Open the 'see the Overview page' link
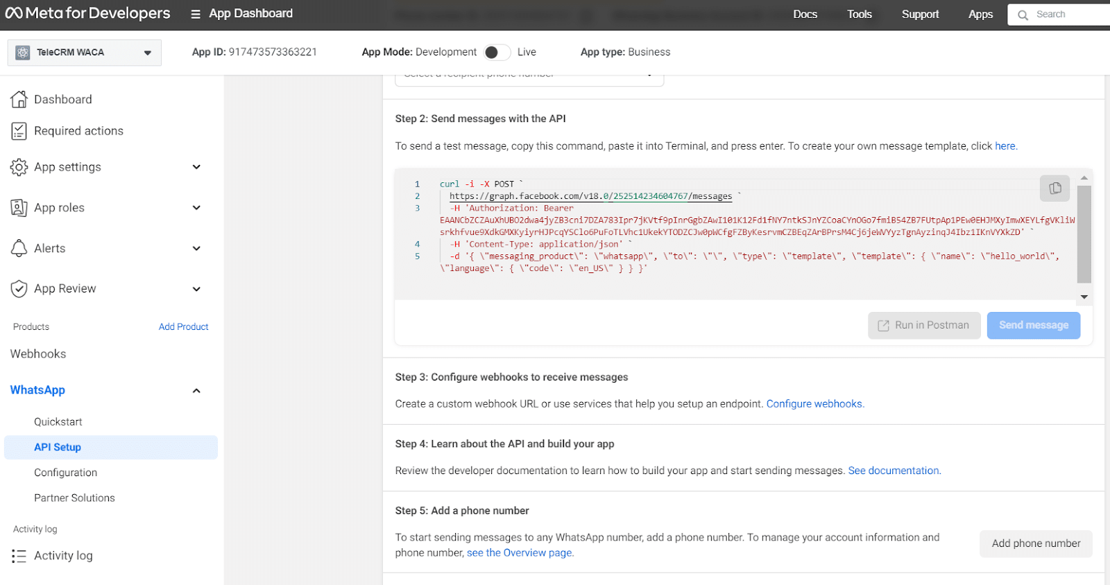The height and width of the screenshot is (585, 1110). (x=520, y=553)
